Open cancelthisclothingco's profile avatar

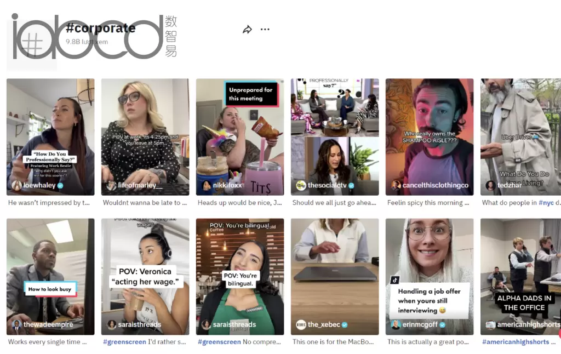click(x=396, y=185)
